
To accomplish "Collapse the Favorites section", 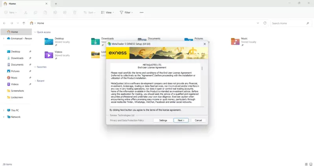I will coord(35,67).
